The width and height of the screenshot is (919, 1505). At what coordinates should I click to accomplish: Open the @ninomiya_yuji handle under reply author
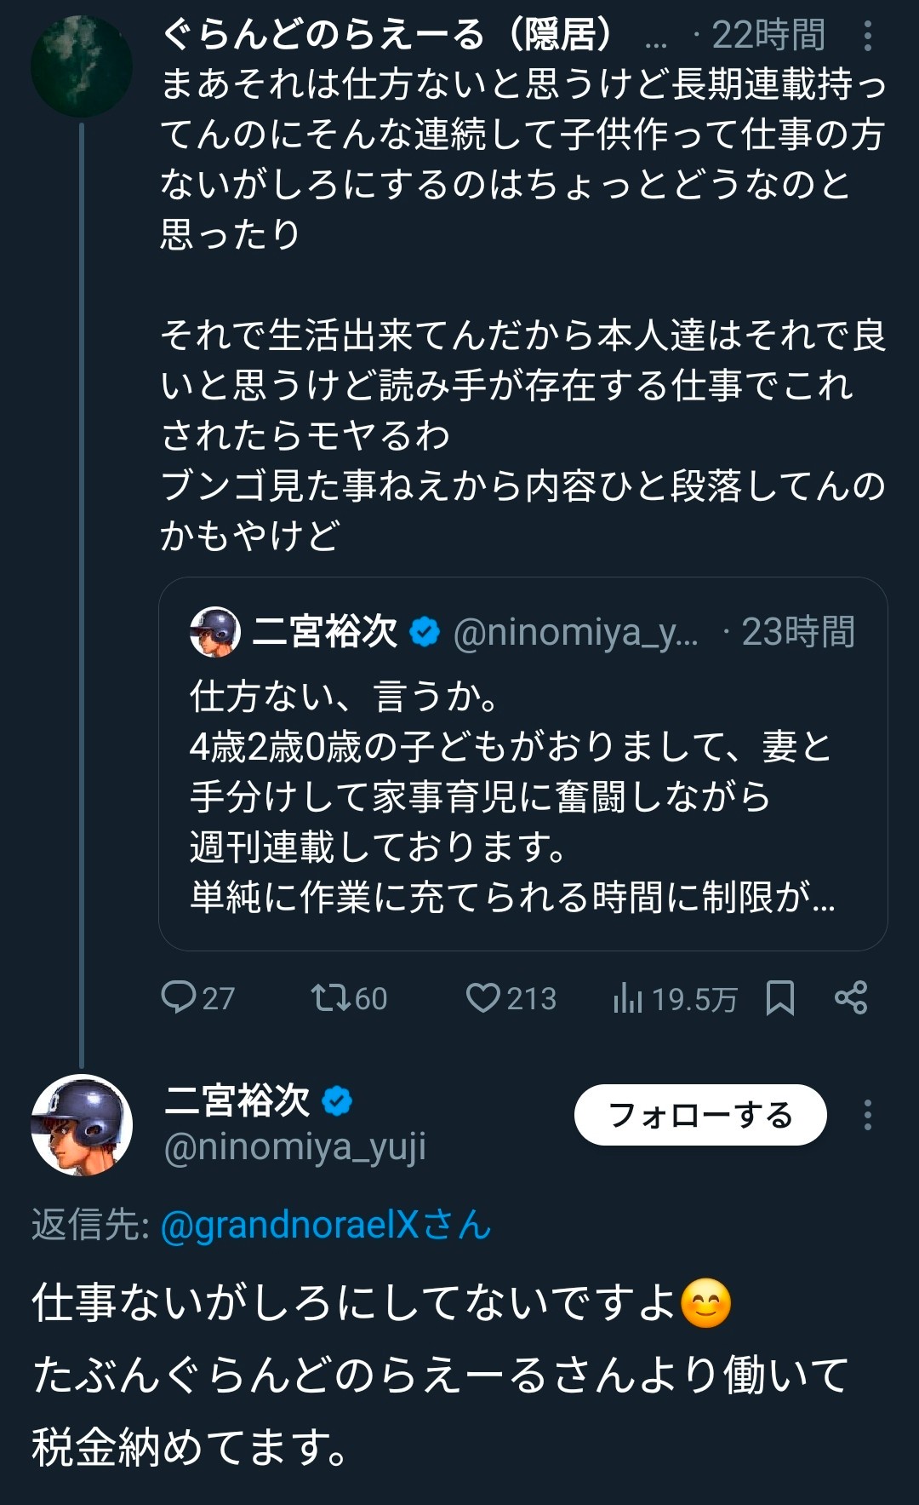(x=294, y=1147)
